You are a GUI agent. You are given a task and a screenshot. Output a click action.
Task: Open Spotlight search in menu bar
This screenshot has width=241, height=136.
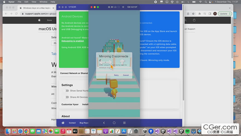click(206, 2)
